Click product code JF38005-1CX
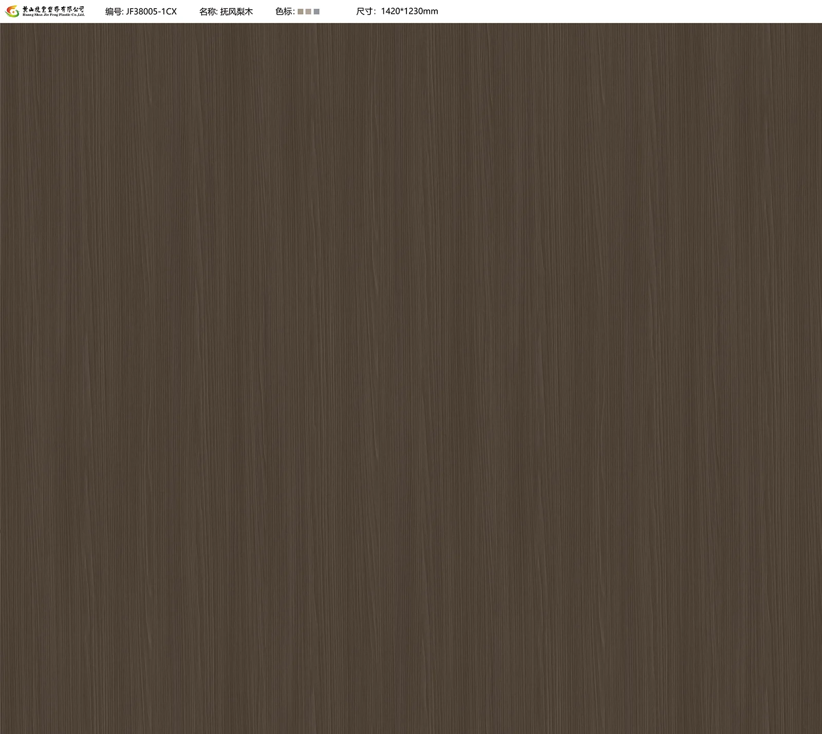Viewport: 822px width, 734px height. pos(151,11)
